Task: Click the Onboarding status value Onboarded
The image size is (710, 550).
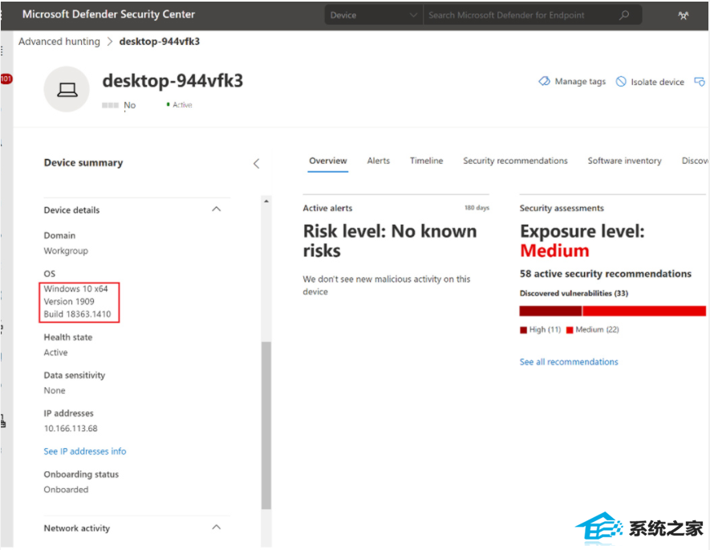Action: pos(66,490)
